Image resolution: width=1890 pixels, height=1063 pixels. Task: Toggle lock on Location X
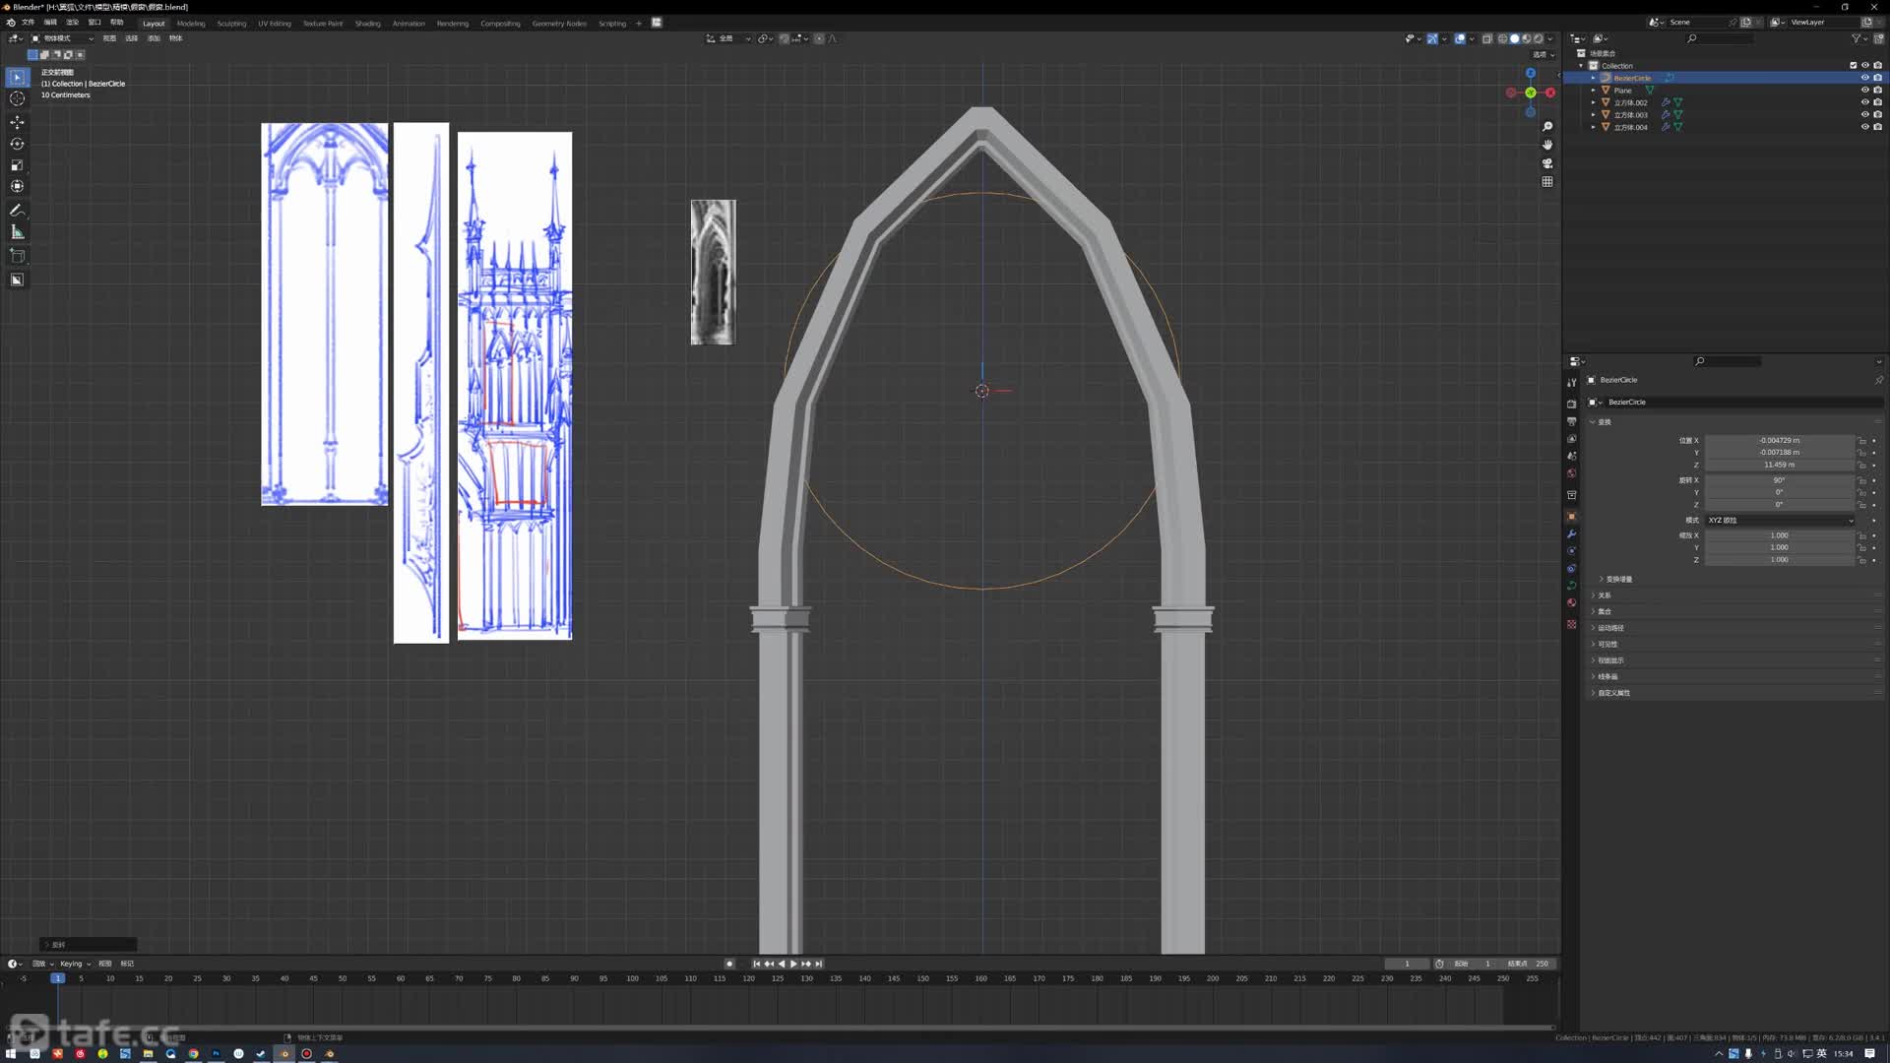coord(1861,441)
